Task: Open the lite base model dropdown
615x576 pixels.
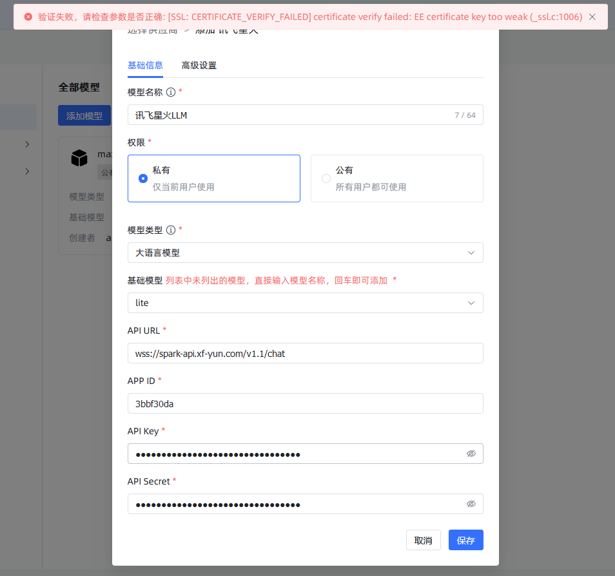Action: (x=305, y=303)
